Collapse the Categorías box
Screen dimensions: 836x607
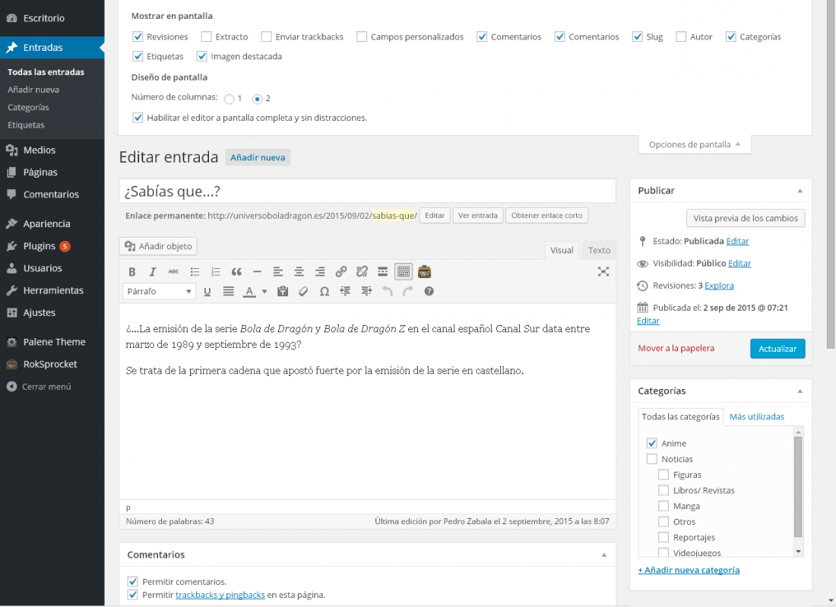click(800, 391)
